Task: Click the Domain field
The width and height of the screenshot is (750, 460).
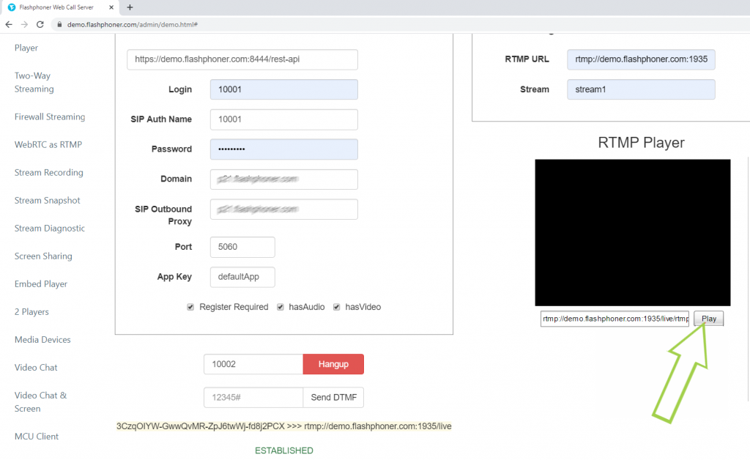Action: (x=284, y=179)
